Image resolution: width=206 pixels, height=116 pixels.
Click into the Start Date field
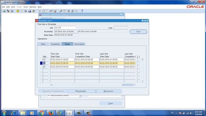pos(67,35)
